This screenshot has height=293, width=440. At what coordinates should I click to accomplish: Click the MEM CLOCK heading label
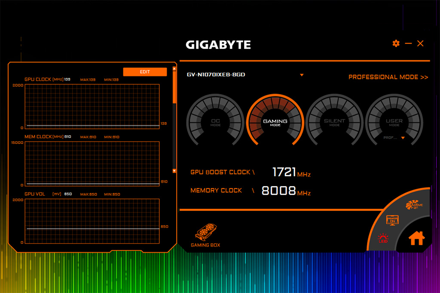tap(38, 137)
